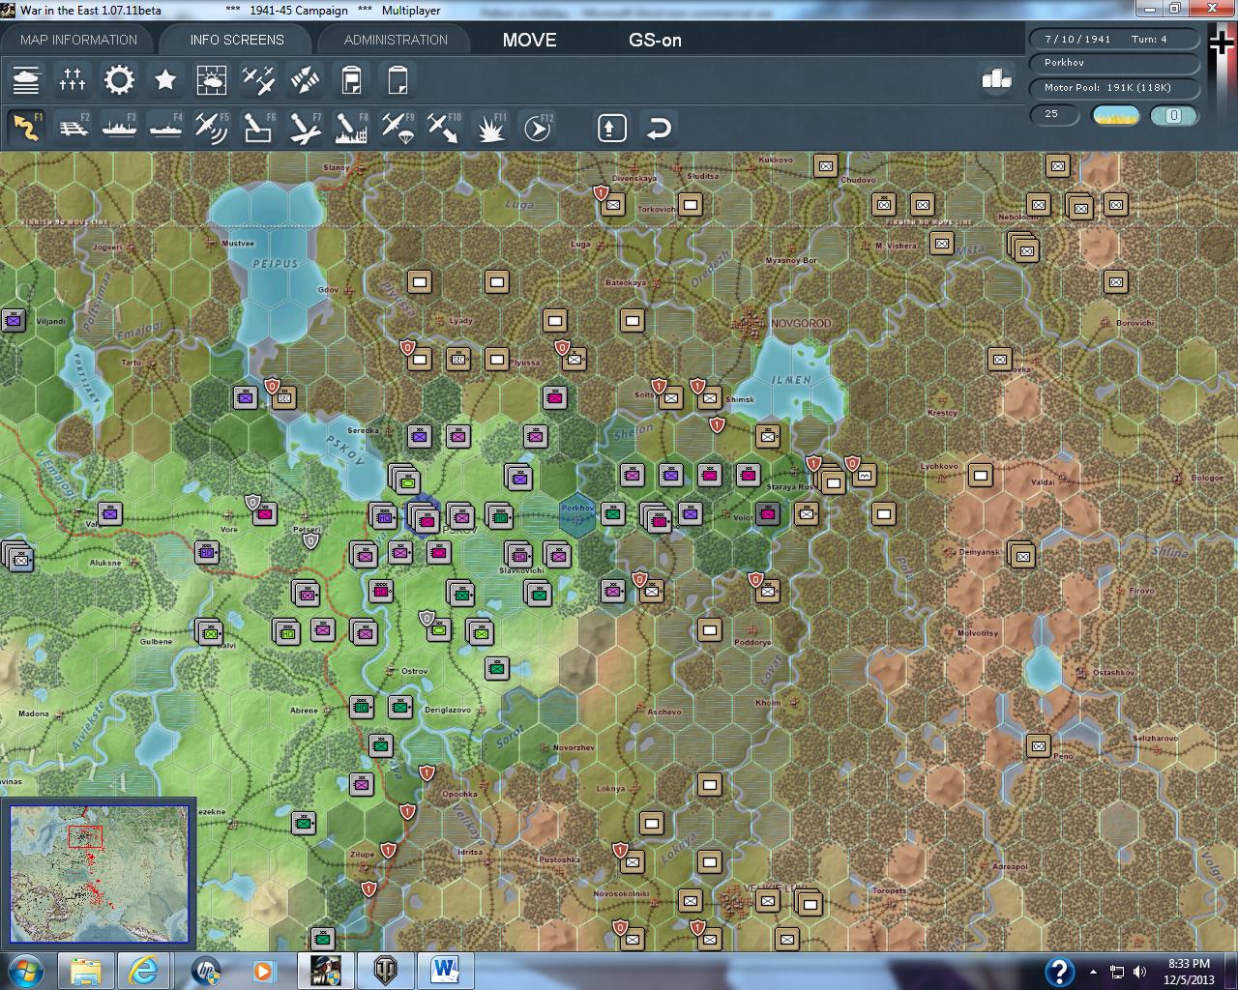
Task: Open the bar chart statistics icon
Action: 996,78
